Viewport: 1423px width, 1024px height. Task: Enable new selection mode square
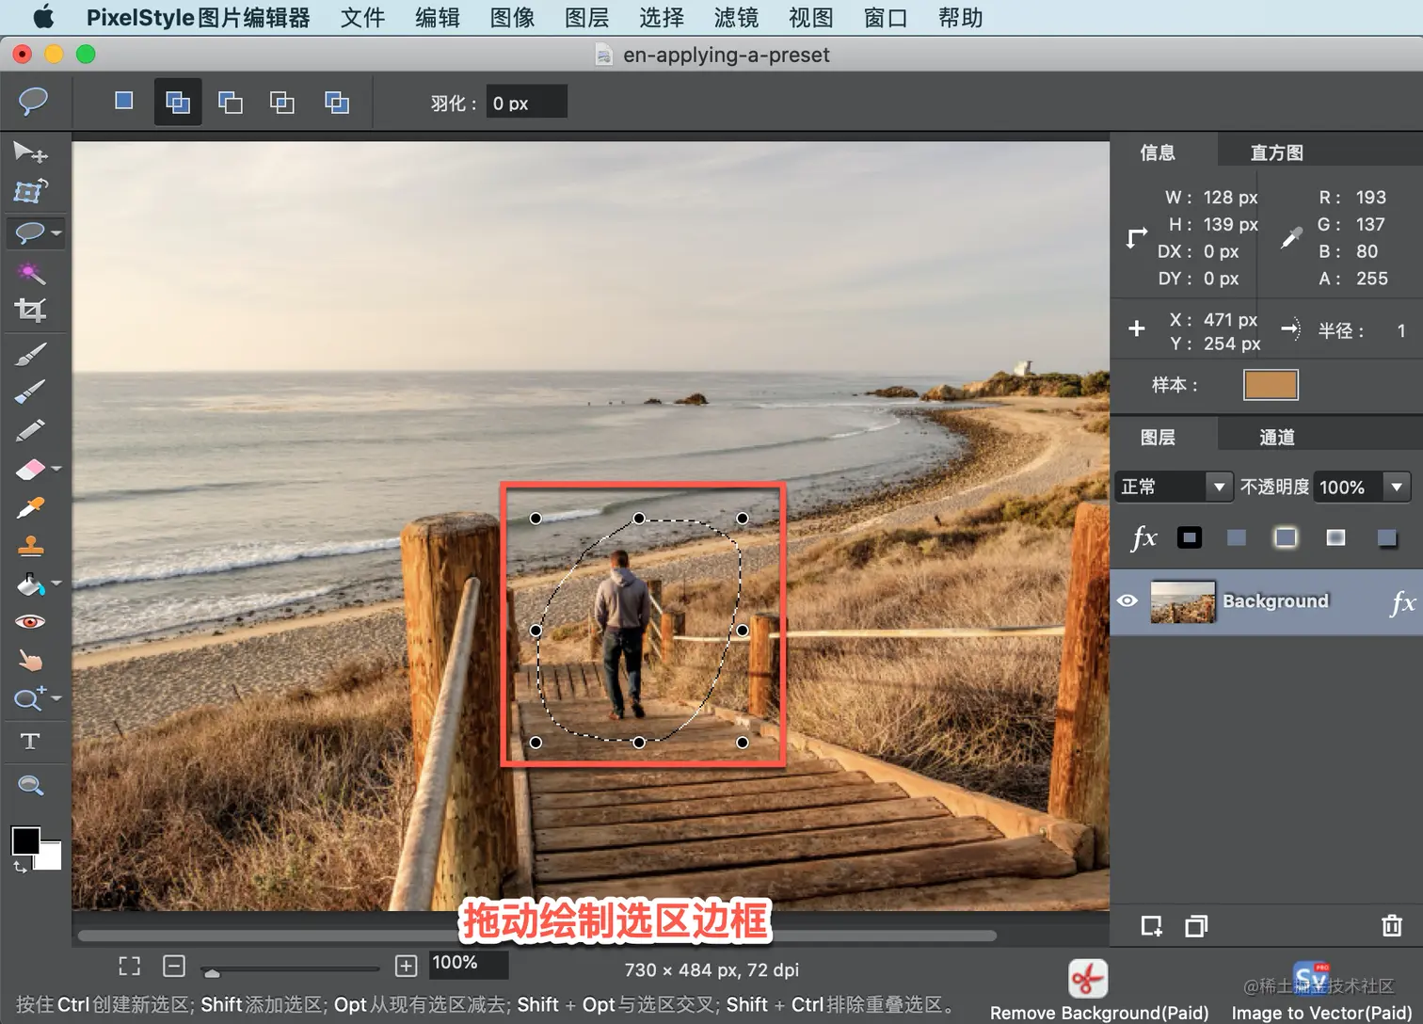pos(123,101)
